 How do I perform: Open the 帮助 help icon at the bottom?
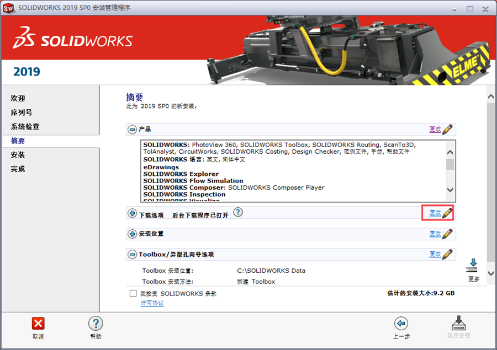click(96, 324)
